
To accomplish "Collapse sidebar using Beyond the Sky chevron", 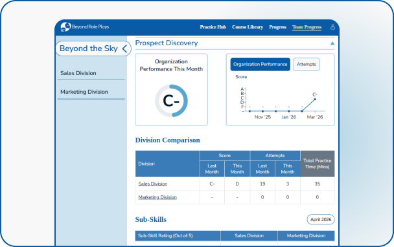I will [124, 48].
